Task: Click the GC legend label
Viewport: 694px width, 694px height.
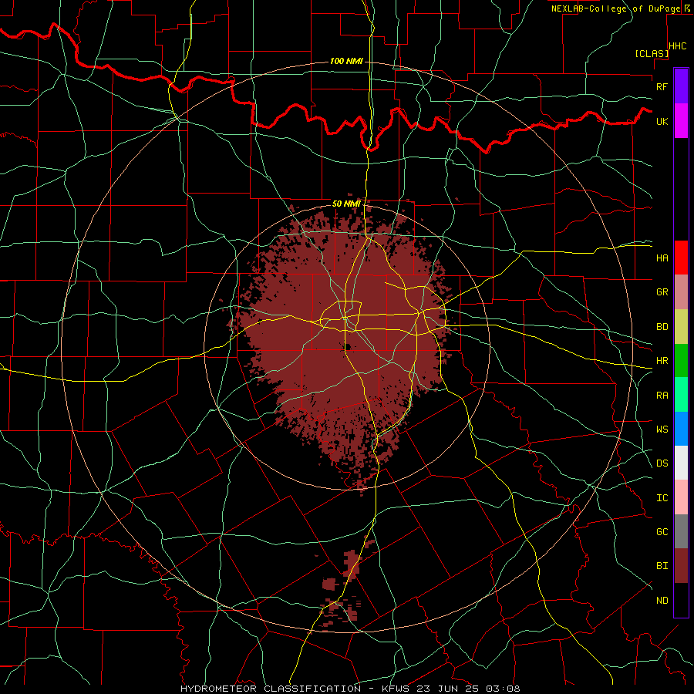Action: [x=662, y=532]
